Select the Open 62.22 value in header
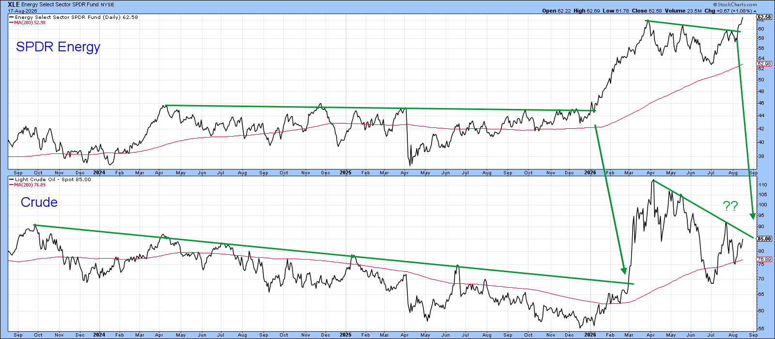775x339 pixels. pos(557,11)
